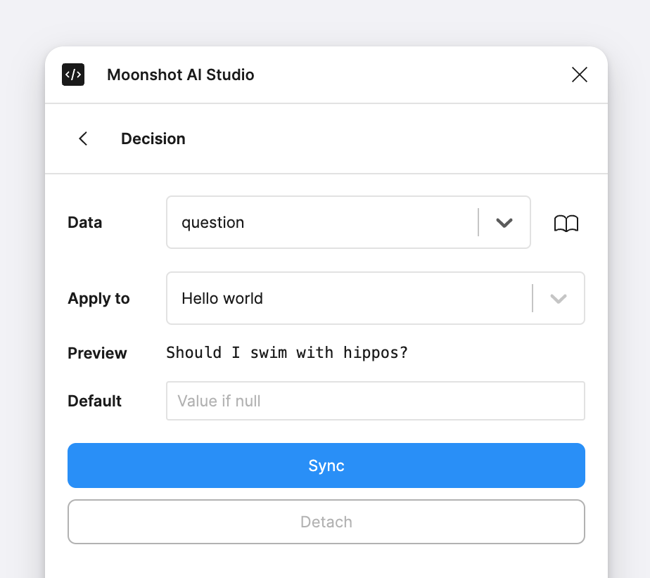Screen dimensions: 650x578
Task: Click the vertical divider inside Apply to dropdown
Action: [533, 298]
